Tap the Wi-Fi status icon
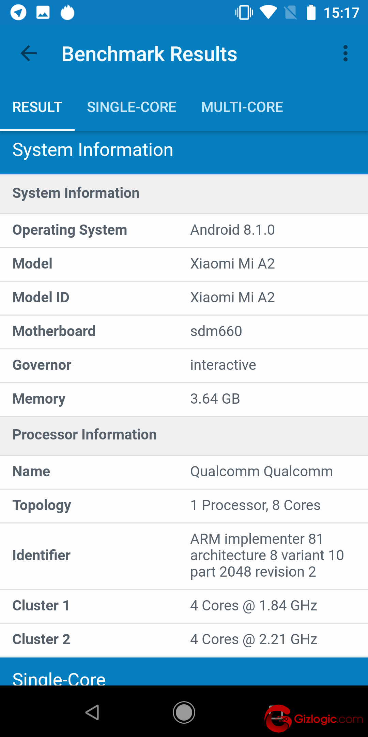Image resolution: width=368 pixels, height=737 pixels. point(269,13)
